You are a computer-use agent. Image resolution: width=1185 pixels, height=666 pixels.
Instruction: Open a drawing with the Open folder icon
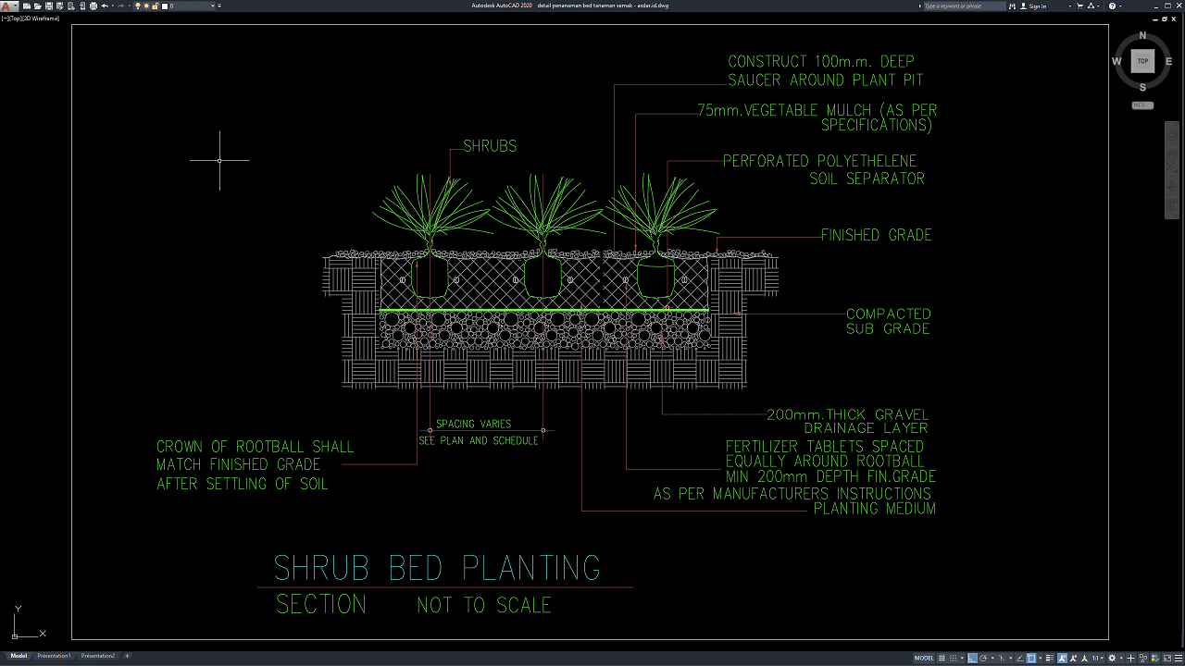point(35,6)
